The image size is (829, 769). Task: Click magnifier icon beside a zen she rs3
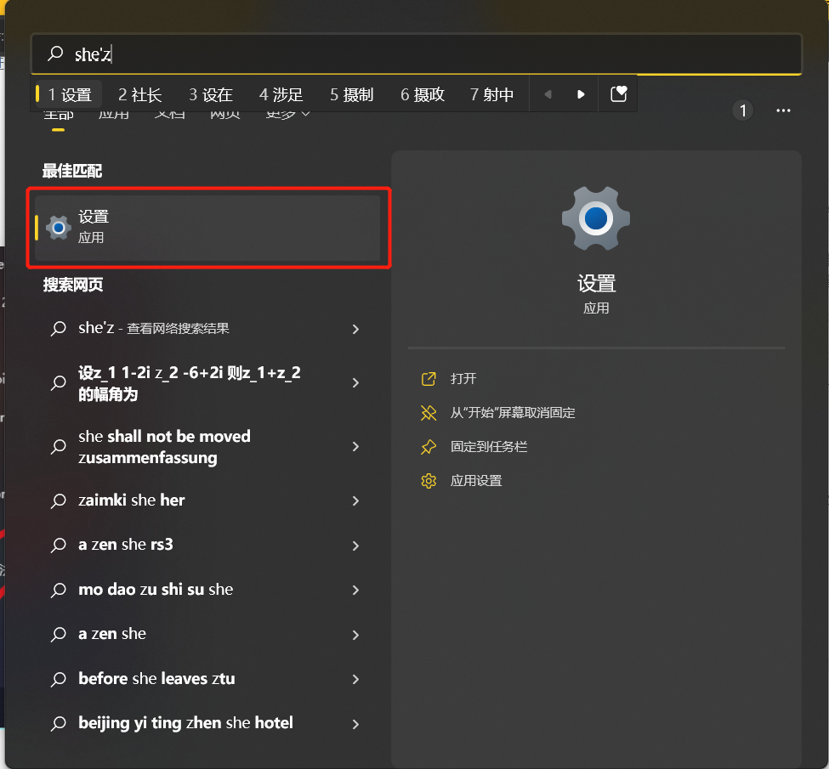(58, 545)
